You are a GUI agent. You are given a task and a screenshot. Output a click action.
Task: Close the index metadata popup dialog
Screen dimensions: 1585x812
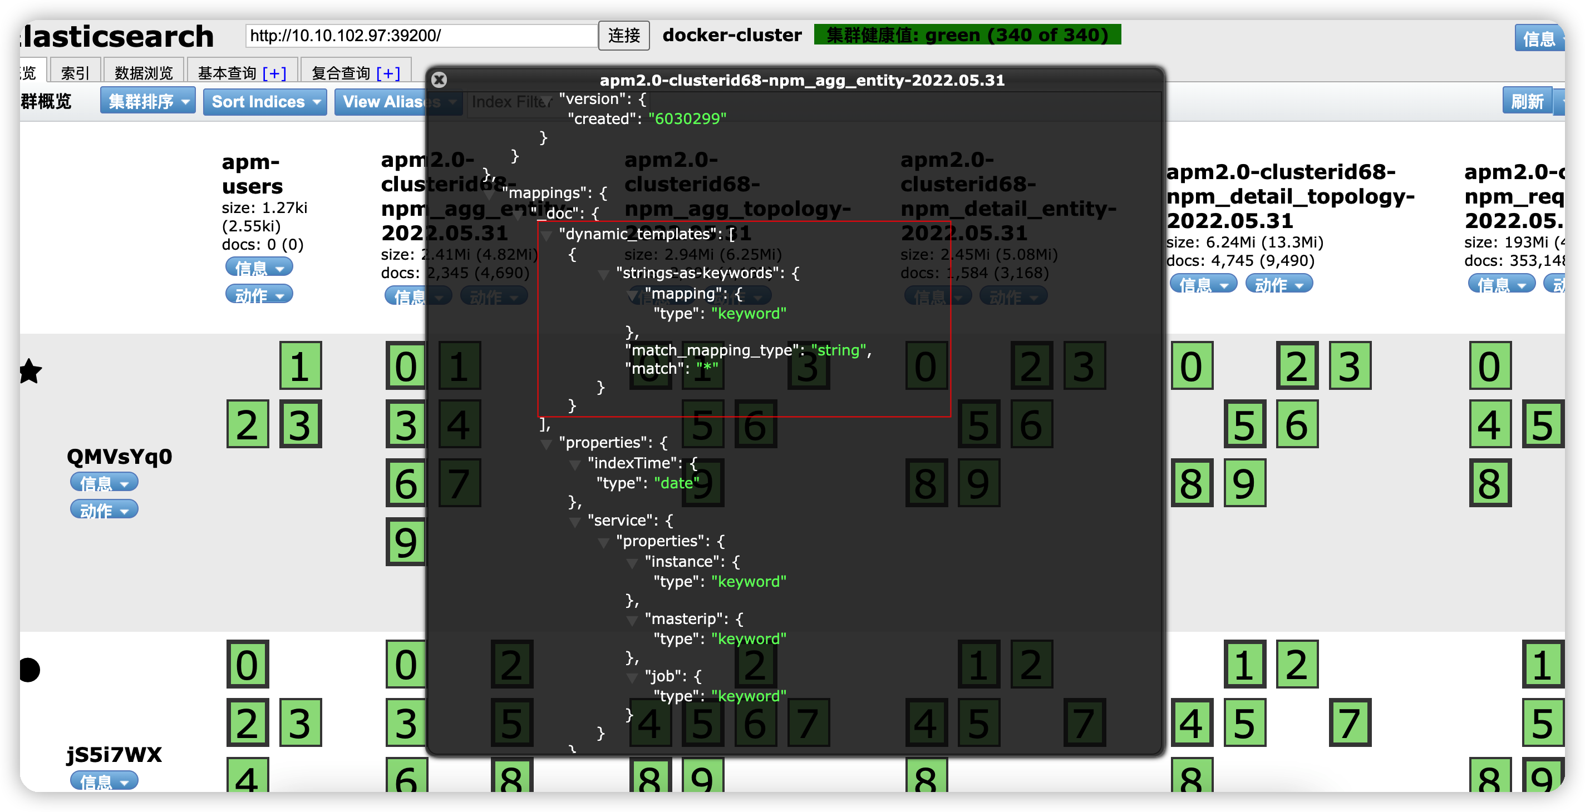[439, 80]
